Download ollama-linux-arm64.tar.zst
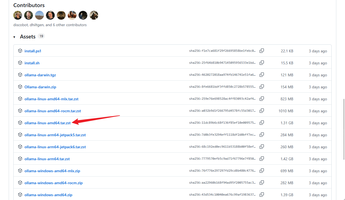 [x=47, y=159]
